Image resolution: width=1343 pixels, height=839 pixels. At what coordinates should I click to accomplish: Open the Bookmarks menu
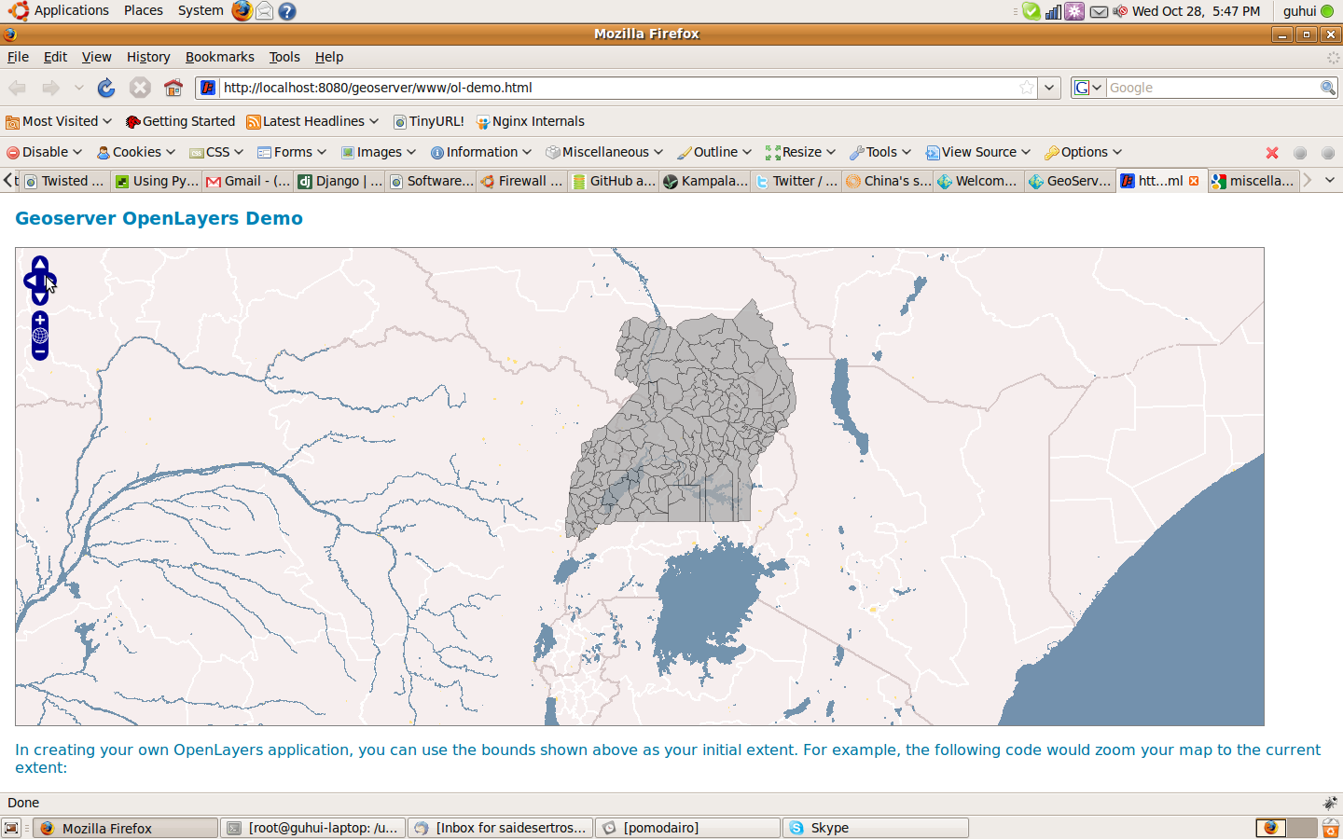pos(219,57)
